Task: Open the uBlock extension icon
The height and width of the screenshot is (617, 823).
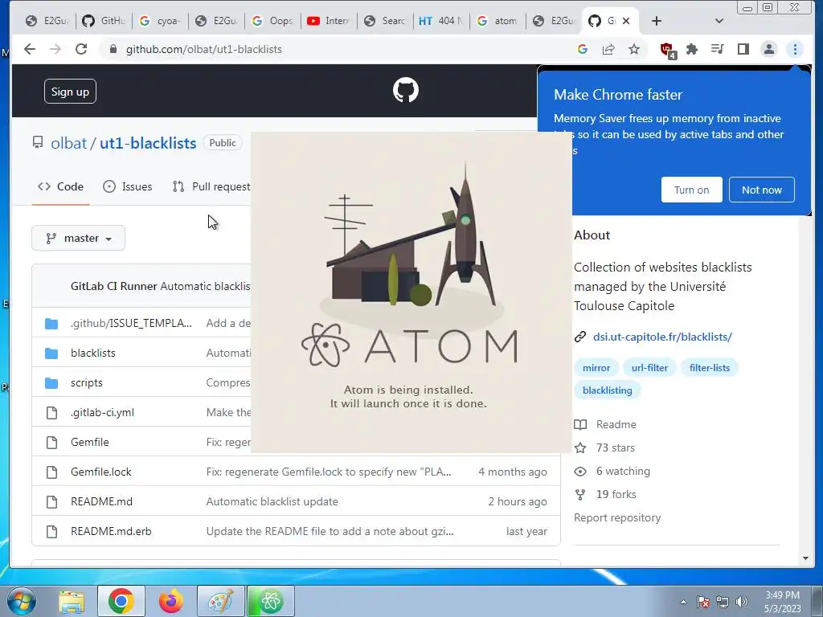Action: [668, 51]
